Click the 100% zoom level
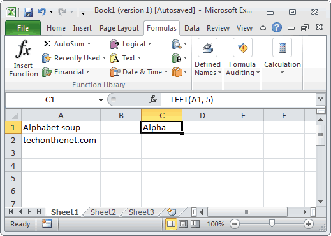331x236 pixels. (x=216, y=224)
